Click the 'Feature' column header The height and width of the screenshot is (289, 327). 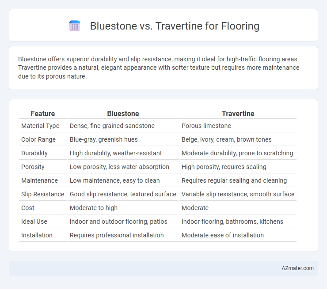click(43, 113)
